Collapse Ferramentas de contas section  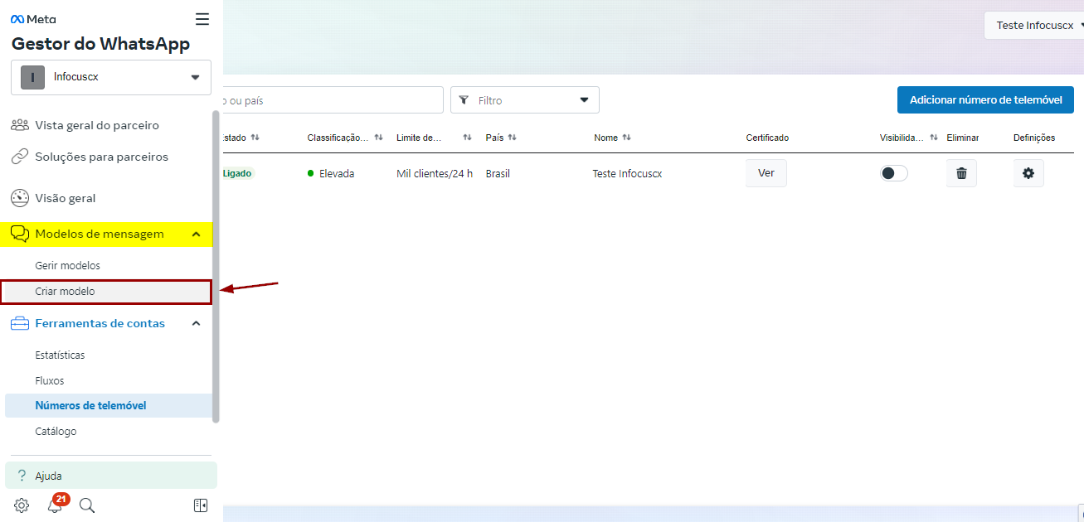click(196, 324)
